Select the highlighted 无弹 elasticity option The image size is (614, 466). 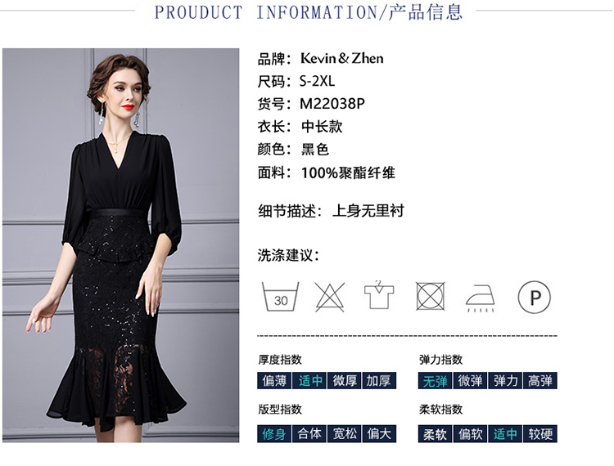point(435,380)
